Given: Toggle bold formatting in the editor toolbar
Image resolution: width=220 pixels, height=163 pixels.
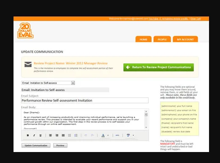Looking at the screenshot, I should click(x=28, y=135).
